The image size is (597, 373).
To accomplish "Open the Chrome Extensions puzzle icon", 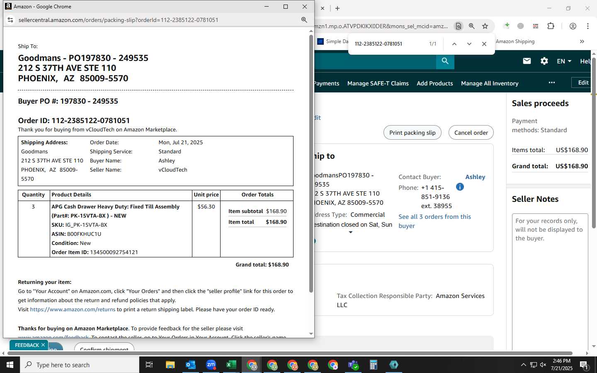I will (551, 26).
